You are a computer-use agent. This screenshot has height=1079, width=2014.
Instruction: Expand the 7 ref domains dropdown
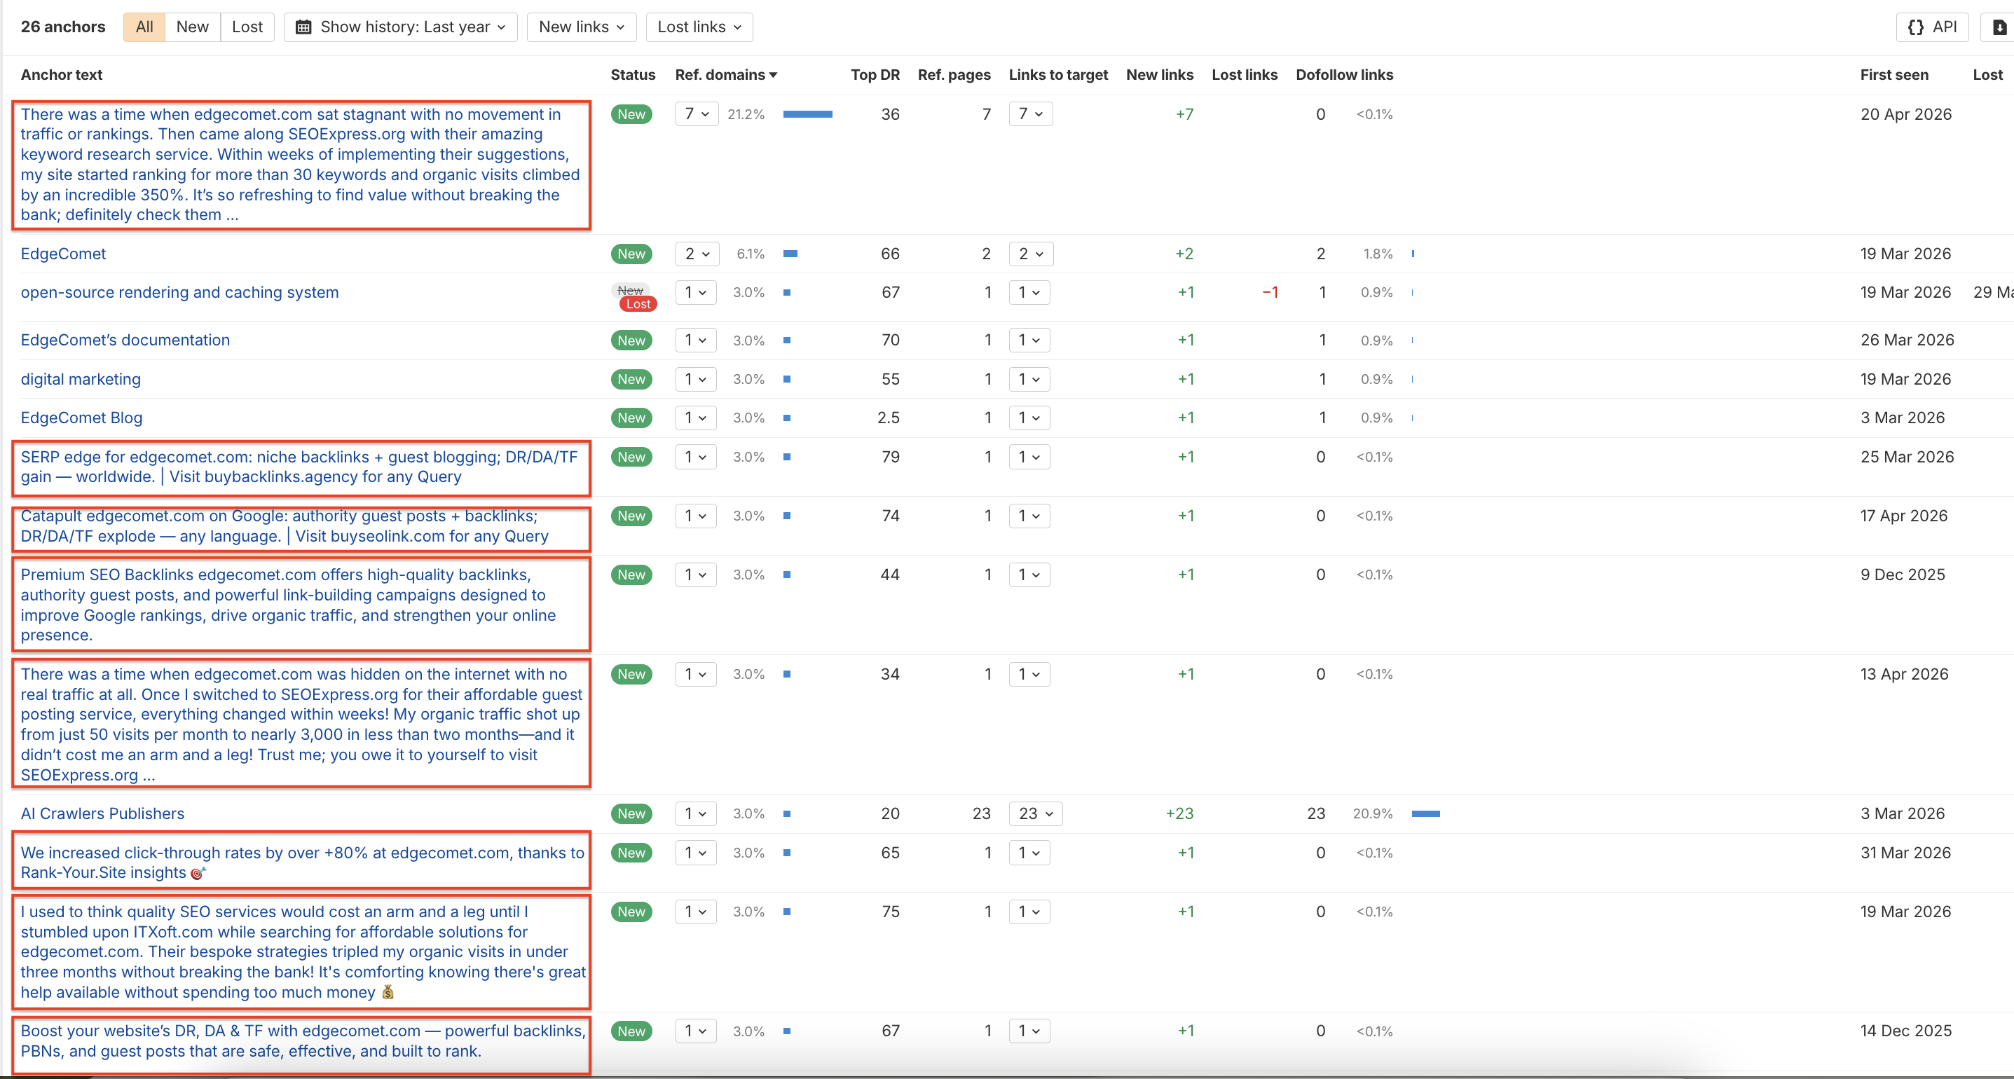click(x=697, y=114)
